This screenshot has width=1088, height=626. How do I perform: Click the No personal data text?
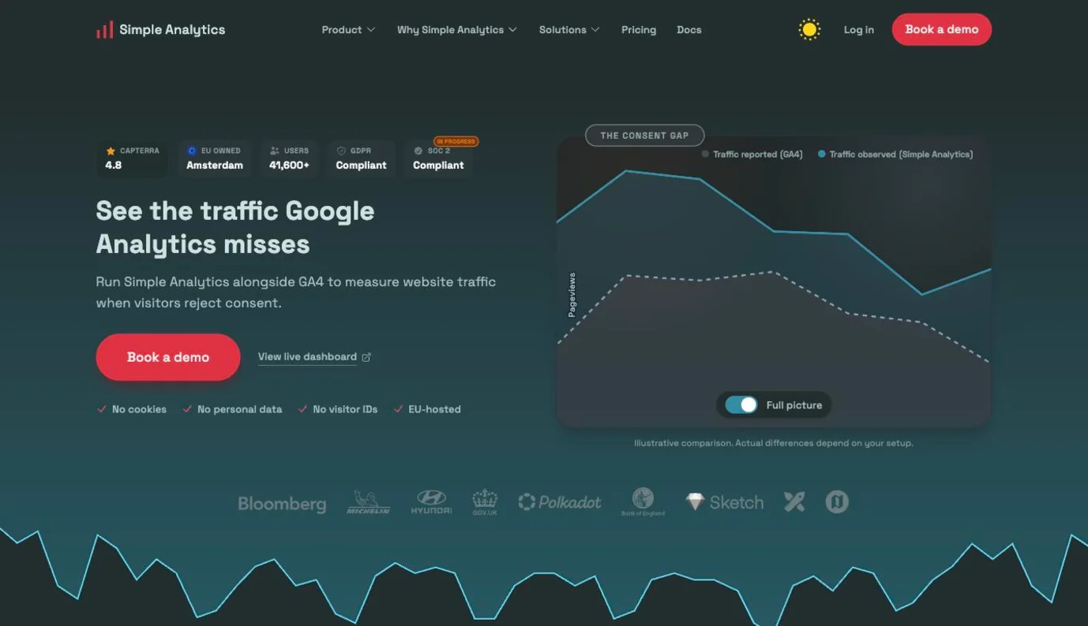pos(239,409)
